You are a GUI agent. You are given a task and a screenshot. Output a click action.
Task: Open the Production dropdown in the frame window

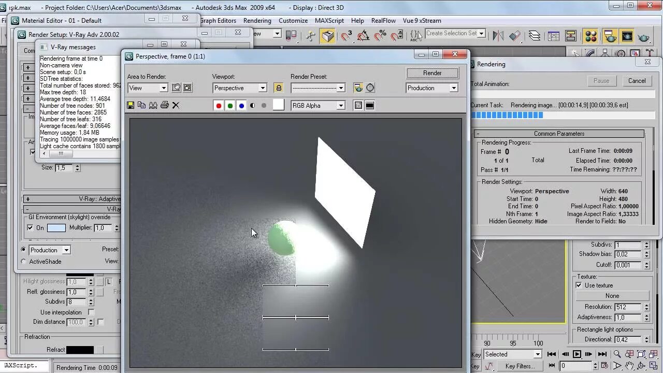pyautogui.click(x=432, y=88)
